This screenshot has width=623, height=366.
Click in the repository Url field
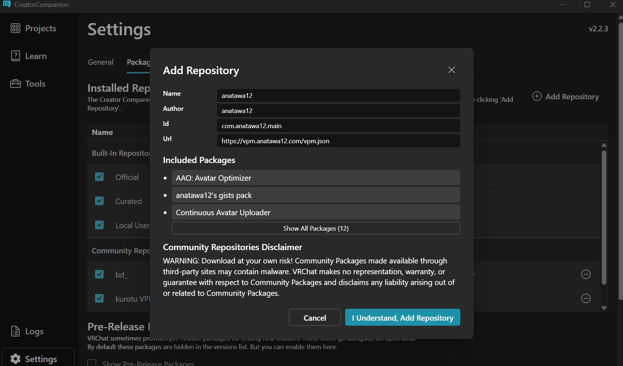click(x=338, y=141)
